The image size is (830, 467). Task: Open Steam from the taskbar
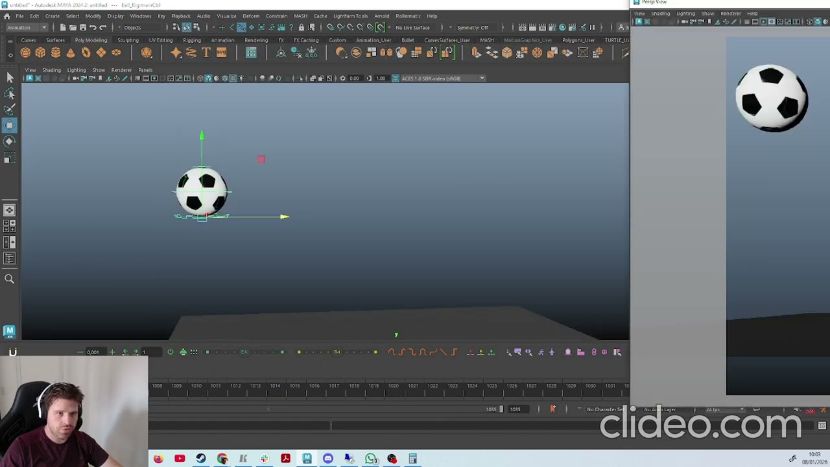[x=201, y=459]
